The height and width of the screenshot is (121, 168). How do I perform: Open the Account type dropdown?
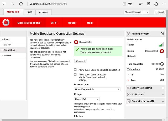tap(97, 89)
